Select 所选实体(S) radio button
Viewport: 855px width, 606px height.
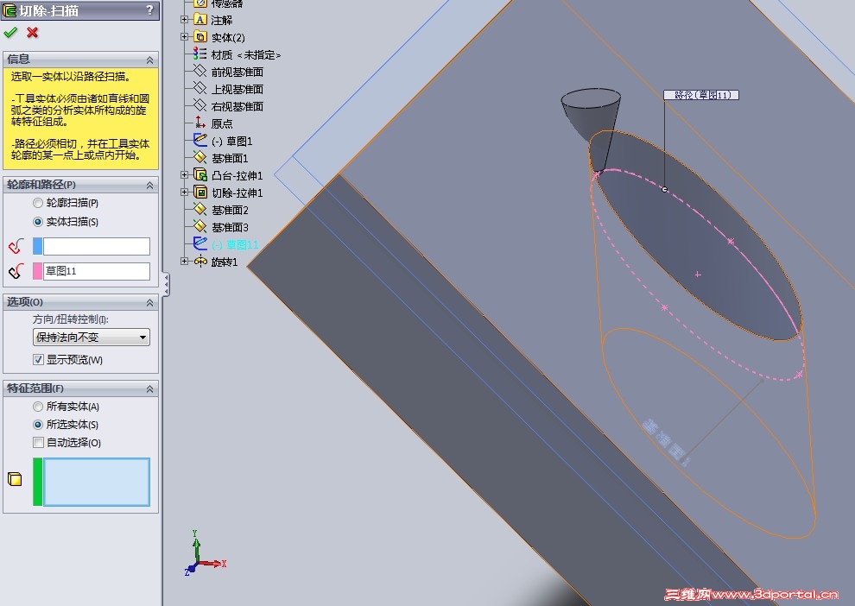(38, 425)
